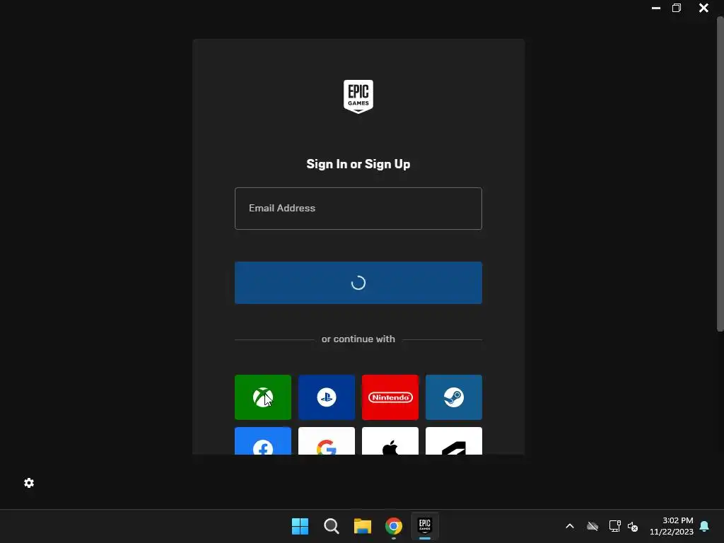This screenshot has height=543, width=724.
Task: Show hidden system tray icons
Action: 570,526
